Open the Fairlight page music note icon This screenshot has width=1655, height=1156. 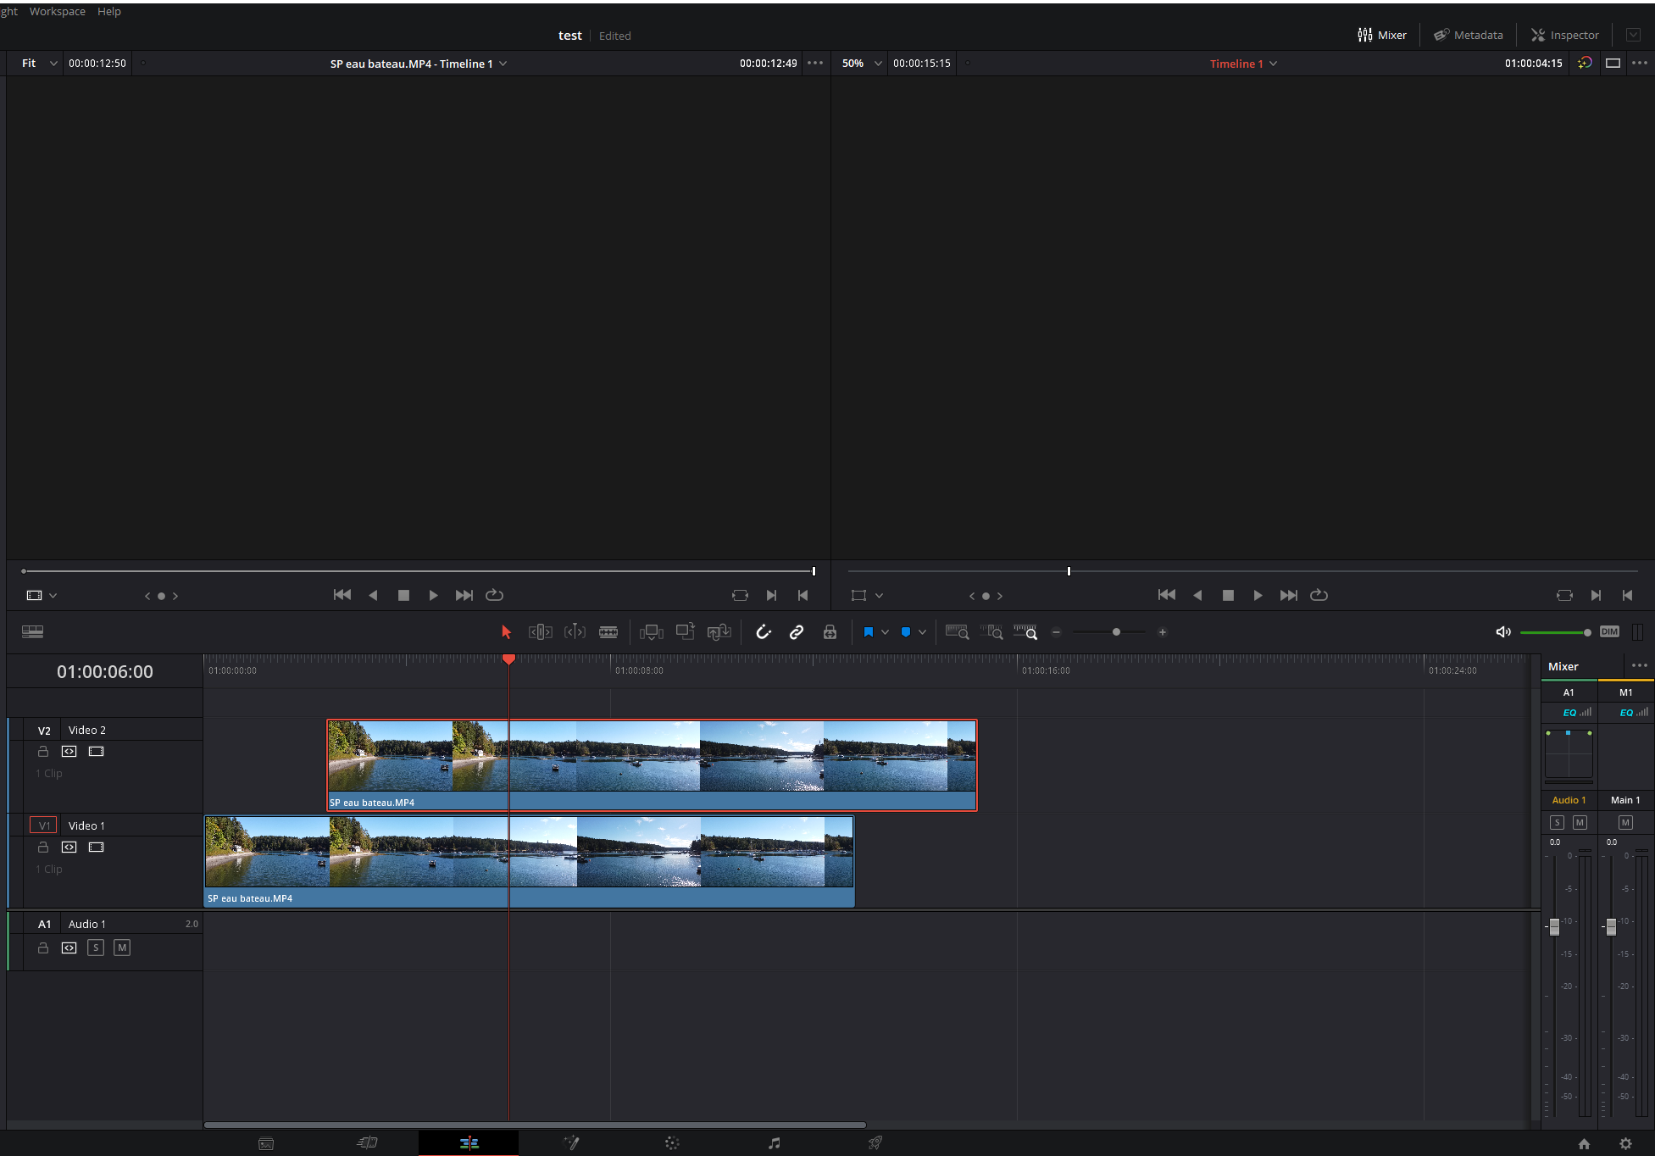(774, 1143)
